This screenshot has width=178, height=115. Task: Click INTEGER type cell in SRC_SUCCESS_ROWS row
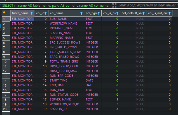[x=93, y=42]
